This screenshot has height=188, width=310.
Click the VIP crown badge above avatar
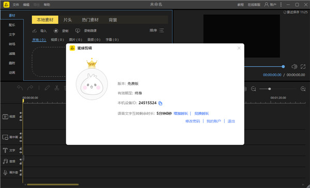(x=92, y=63)
